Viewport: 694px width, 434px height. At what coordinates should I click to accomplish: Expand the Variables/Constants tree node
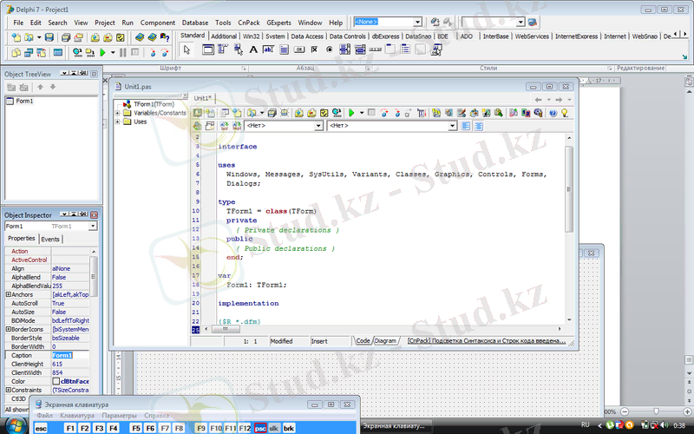(118, 113)
